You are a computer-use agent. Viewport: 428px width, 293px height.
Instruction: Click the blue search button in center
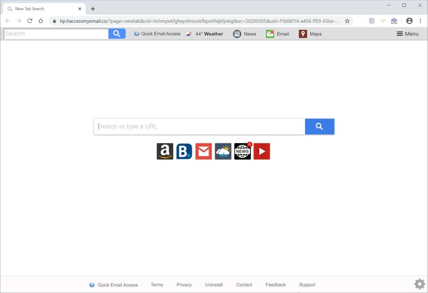point(319,126)
